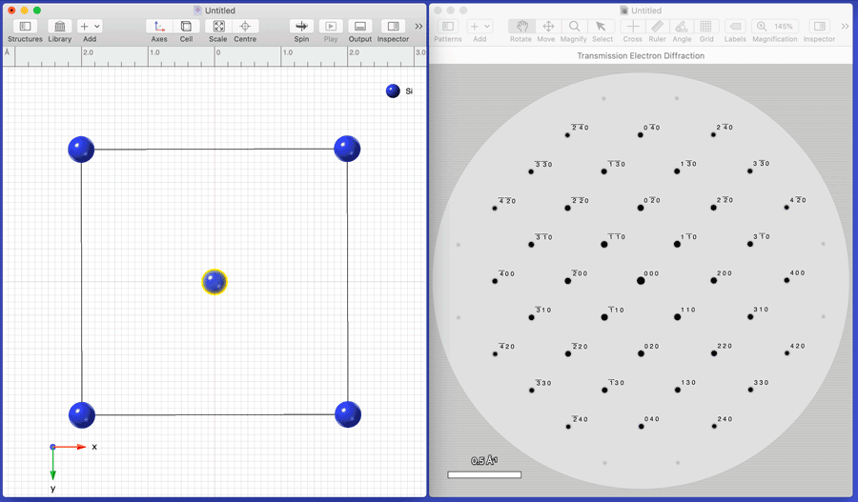This screenshot has height=502, width=858.
Task: Toggle the Axes display
Action: pos(158,27)
